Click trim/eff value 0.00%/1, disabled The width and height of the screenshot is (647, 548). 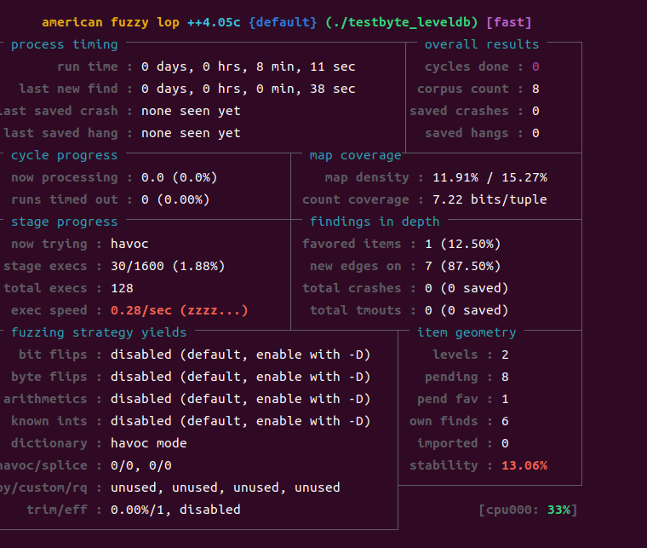point(175,510)
